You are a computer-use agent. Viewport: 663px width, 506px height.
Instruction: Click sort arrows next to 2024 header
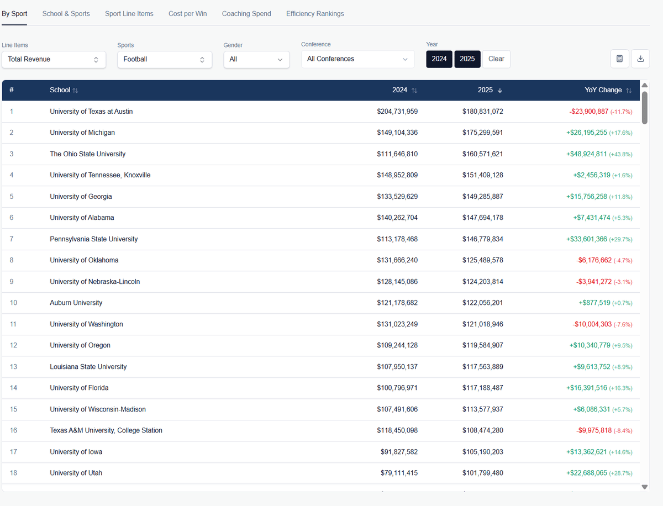[414, 91]
